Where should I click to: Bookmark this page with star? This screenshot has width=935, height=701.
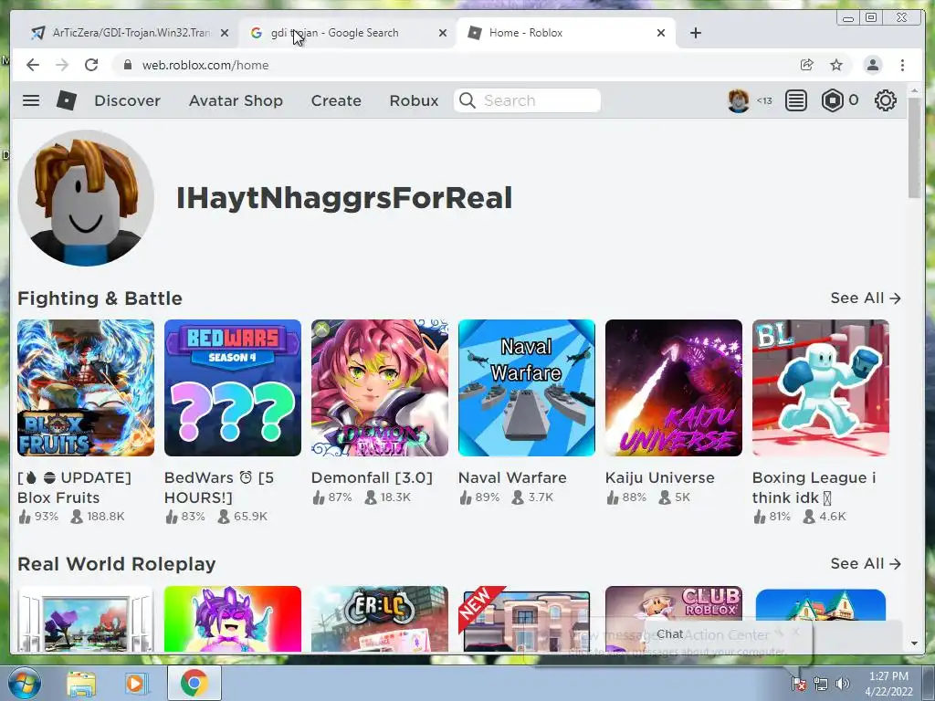click(836, 65)
